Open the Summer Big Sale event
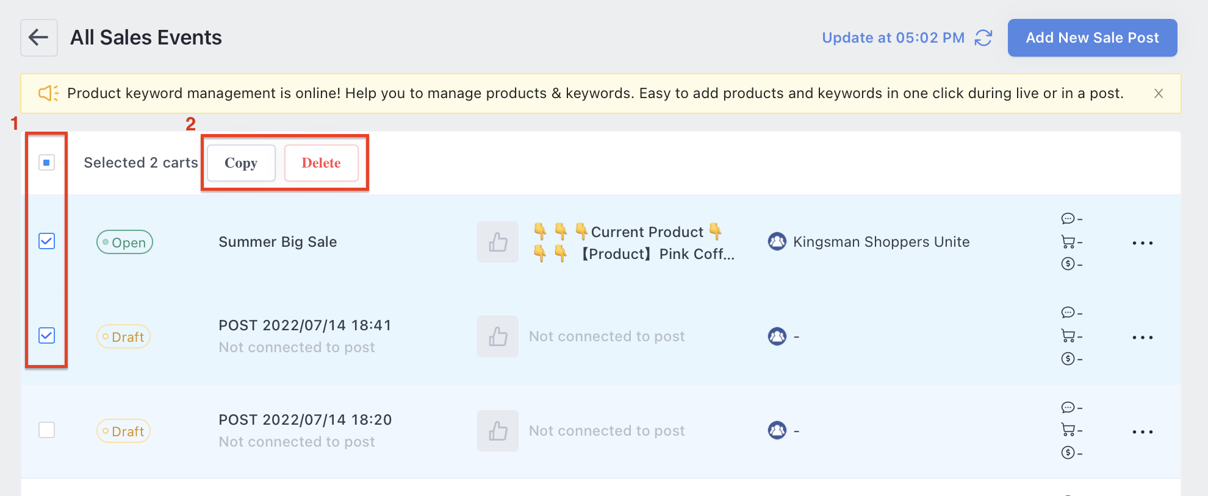This screenshot has height=496, width=1208. (x=278, y=242)
